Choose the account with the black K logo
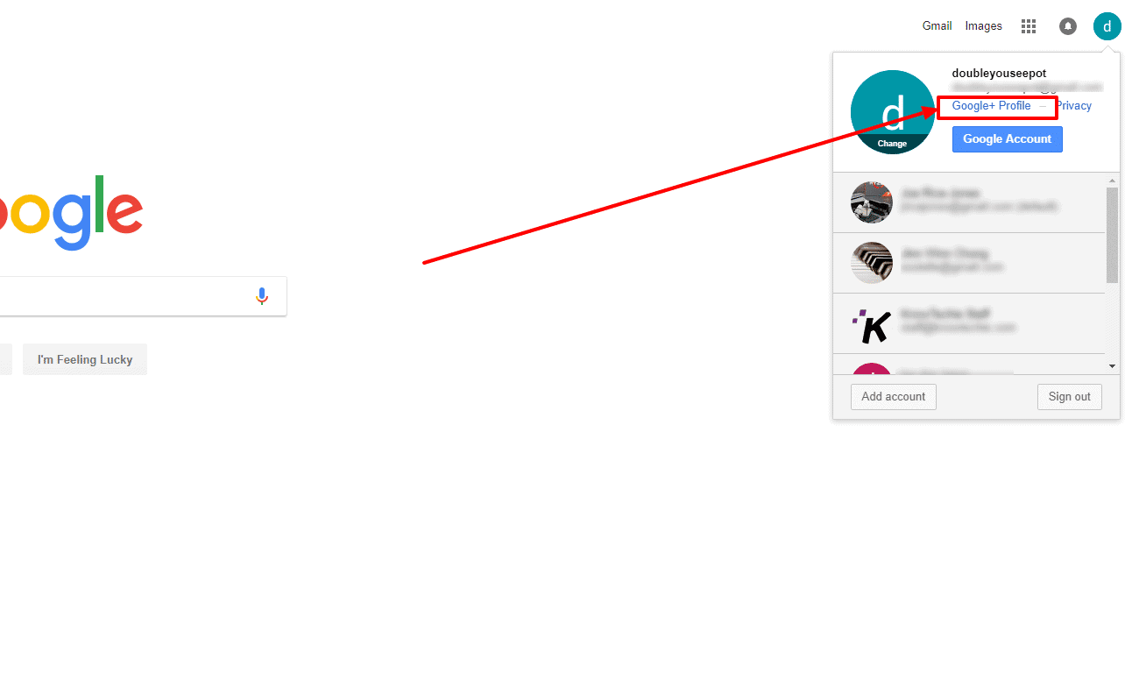Image resolution: width=1132 pixels, height=673 pixels. [x=970, y=323]
